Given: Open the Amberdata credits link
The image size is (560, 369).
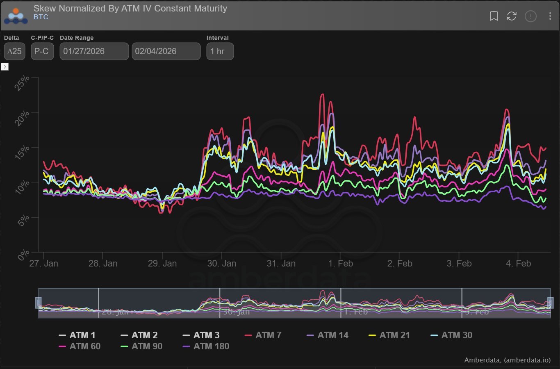Looking at the screenshot, I should click(x=507, y=360).
